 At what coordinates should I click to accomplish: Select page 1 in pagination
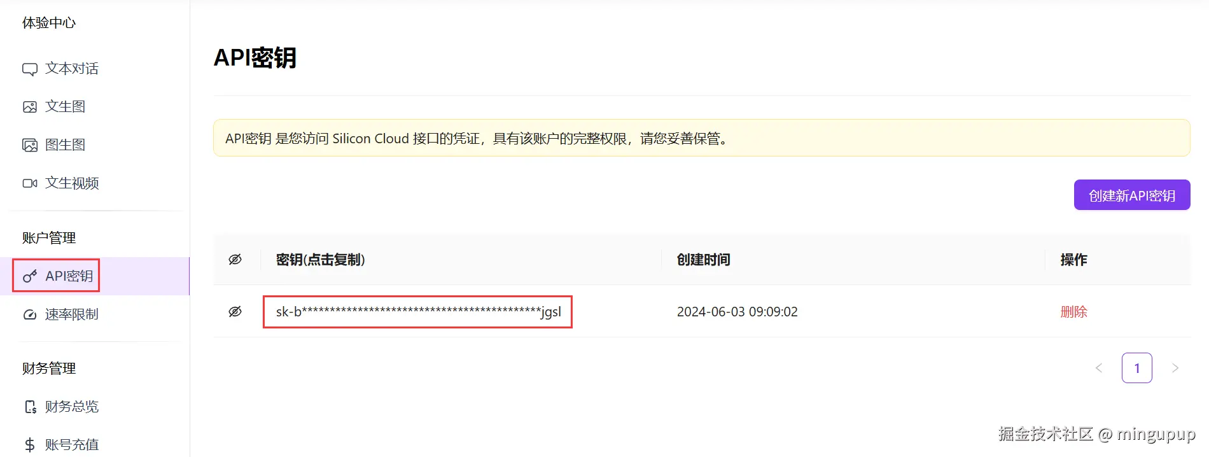click(x=1137, y=368)
